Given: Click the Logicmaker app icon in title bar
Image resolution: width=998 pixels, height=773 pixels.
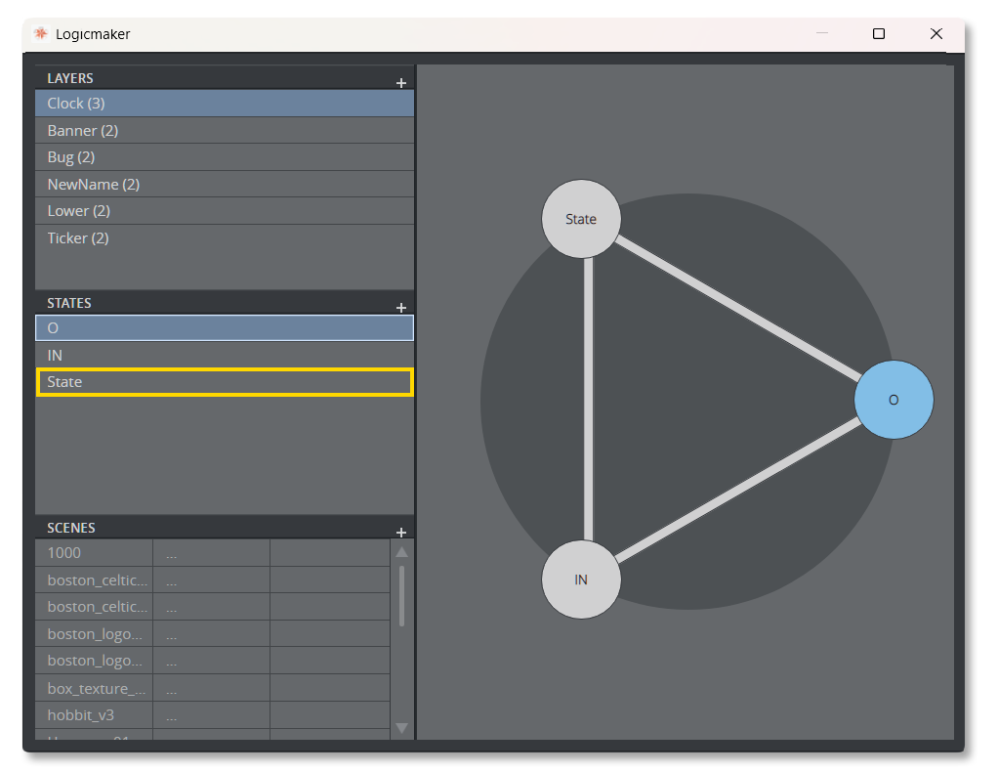Looking at the screenshot, I should 41,34.
